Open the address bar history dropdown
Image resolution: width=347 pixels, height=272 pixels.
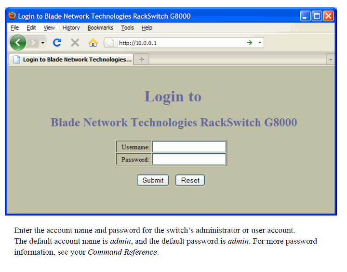(260, 43)
